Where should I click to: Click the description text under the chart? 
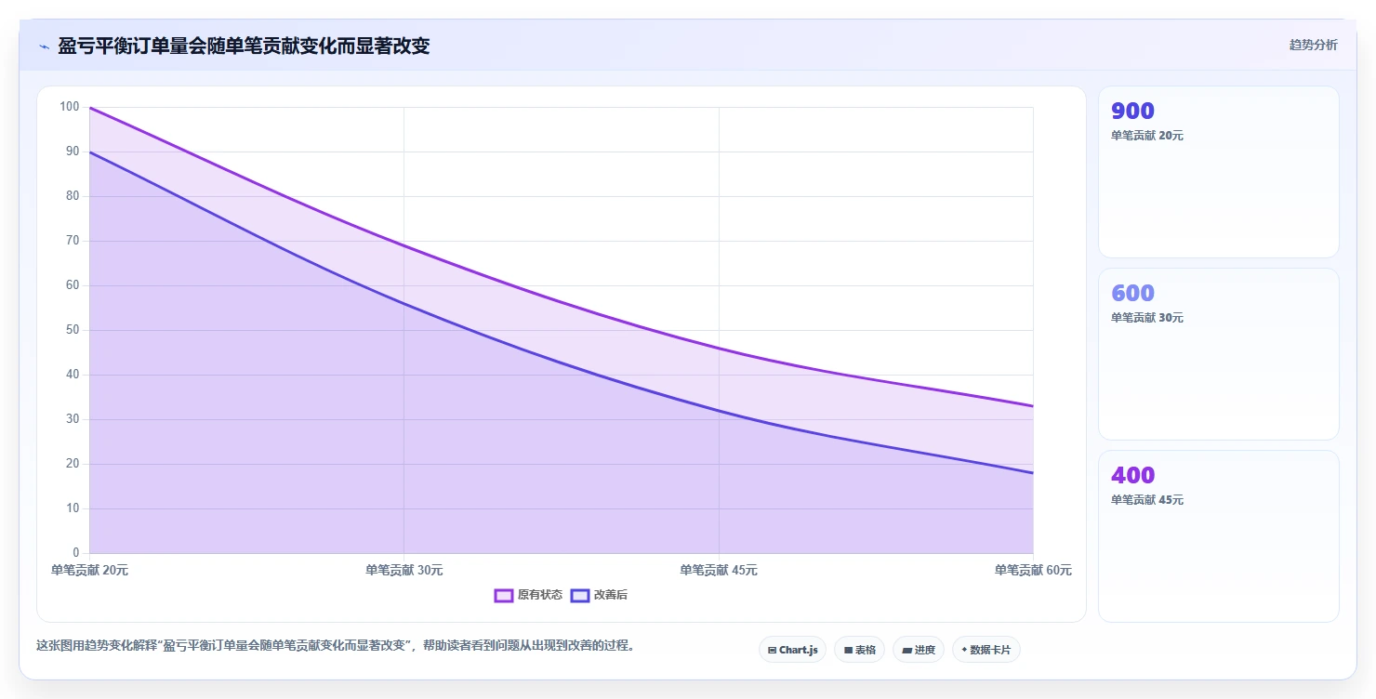pyautogui.click(x=337, y=646)
